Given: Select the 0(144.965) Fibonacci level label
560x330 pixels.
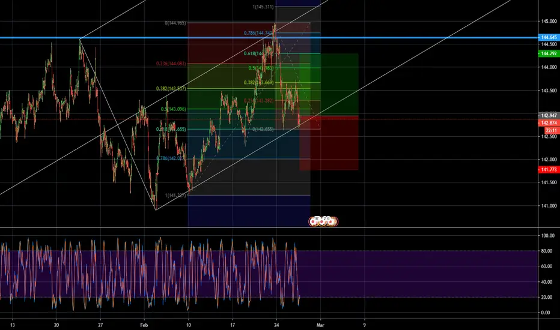Looking at the screenshot, I should point(175,23).
